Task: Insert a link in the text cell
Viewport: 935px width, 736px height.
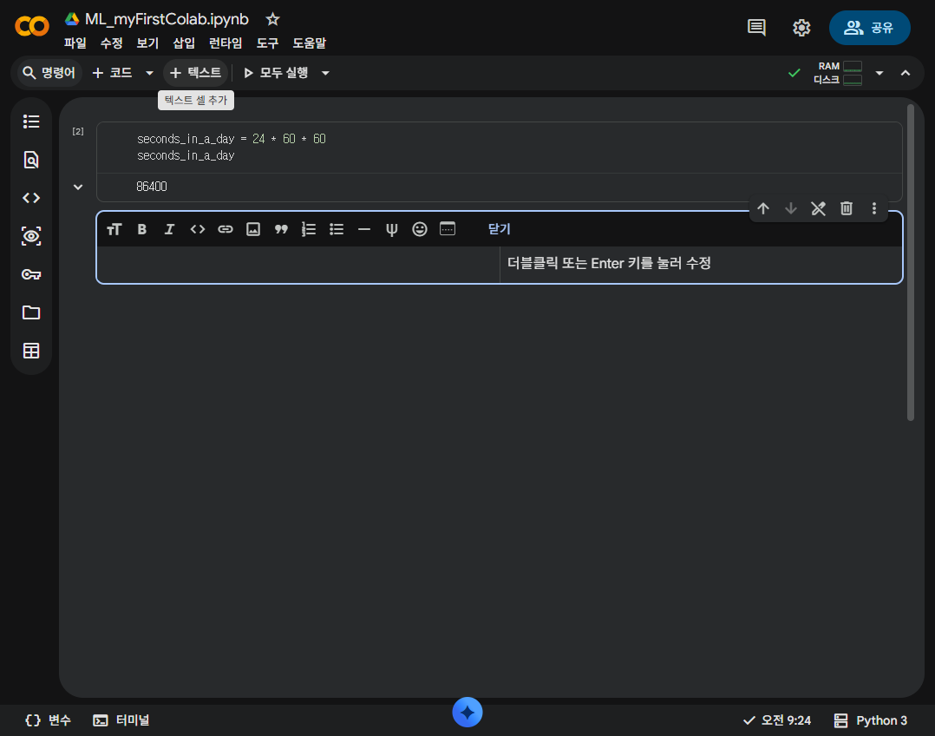Action: click(x=226, y=229)
